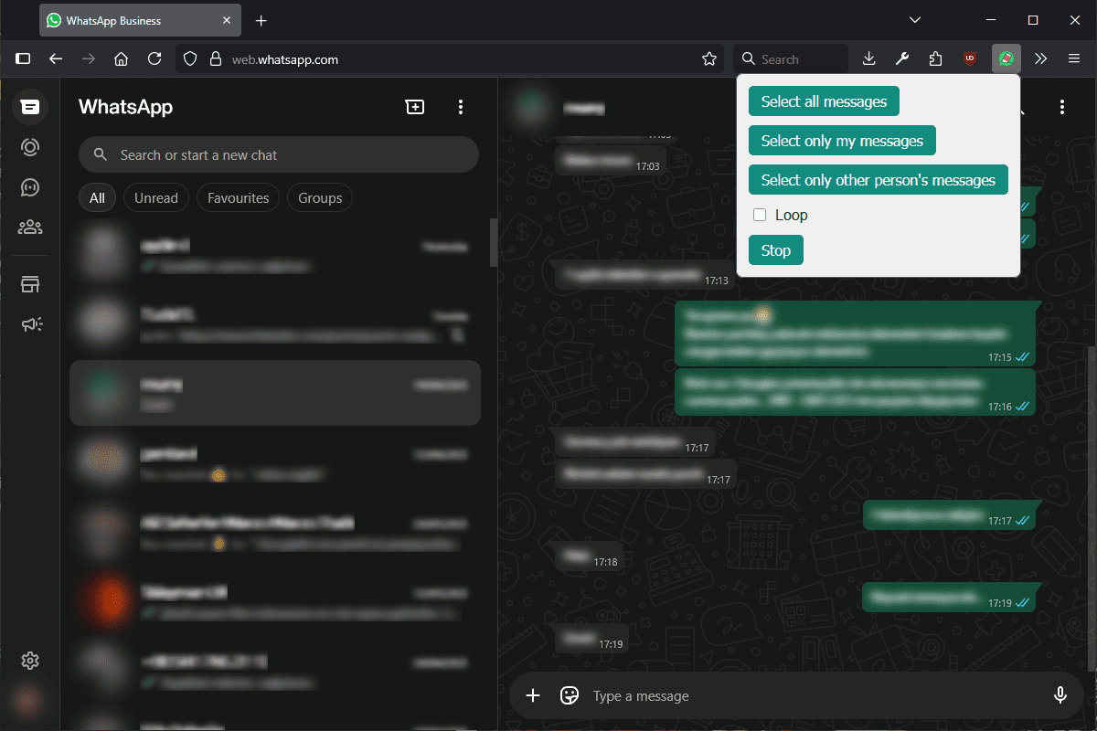Open the currently highlighted chat row
The height and width of the screenshot is (731, 1097).
pyautogui.click(x=275, y=393)
